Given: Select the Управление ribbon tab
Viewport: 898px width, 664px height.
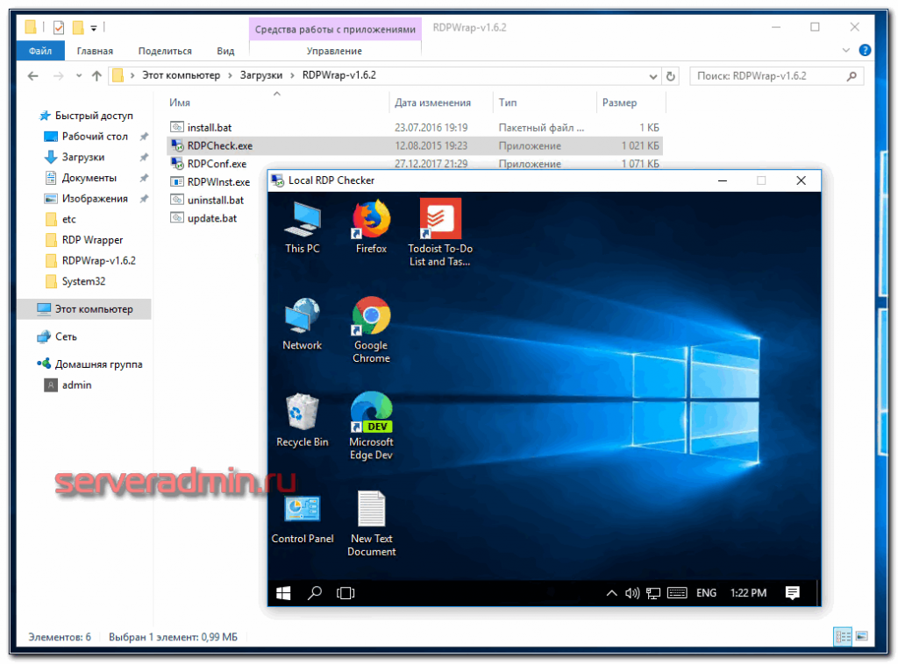Looking at the screenshot, I should point(334,52).
